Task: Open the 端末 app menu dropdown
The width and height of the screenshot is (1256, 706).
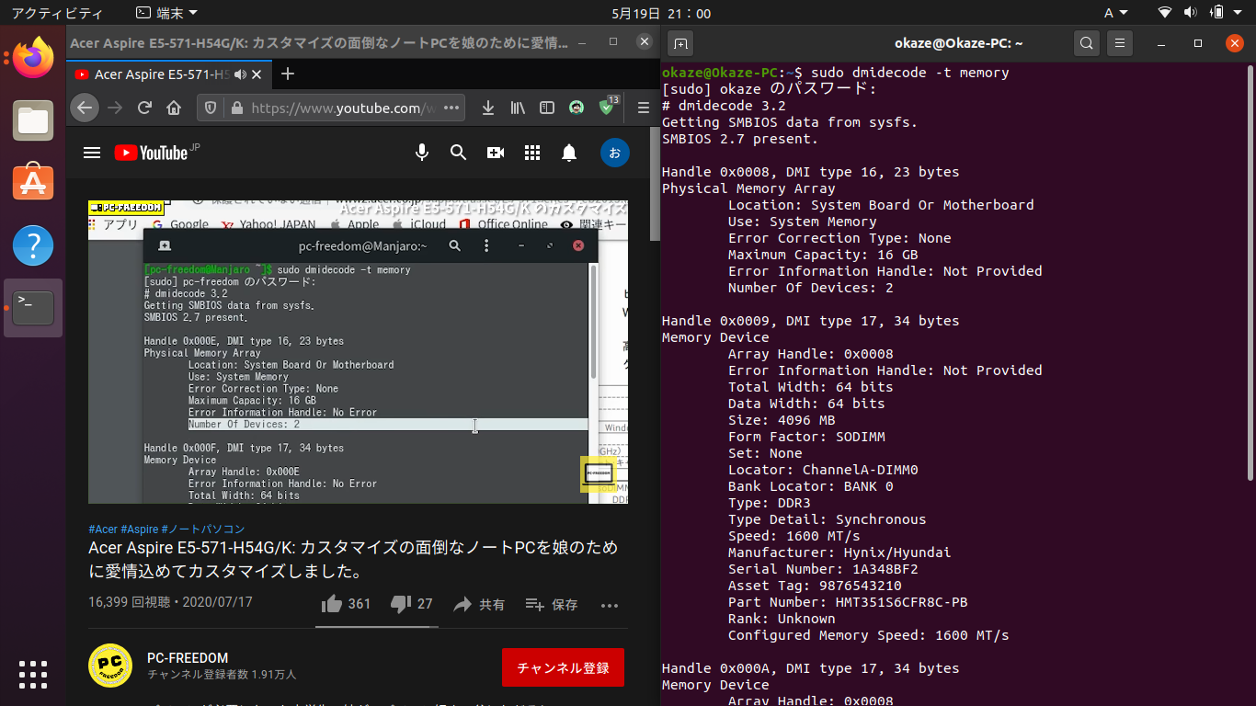Action: tap(166, 13)
